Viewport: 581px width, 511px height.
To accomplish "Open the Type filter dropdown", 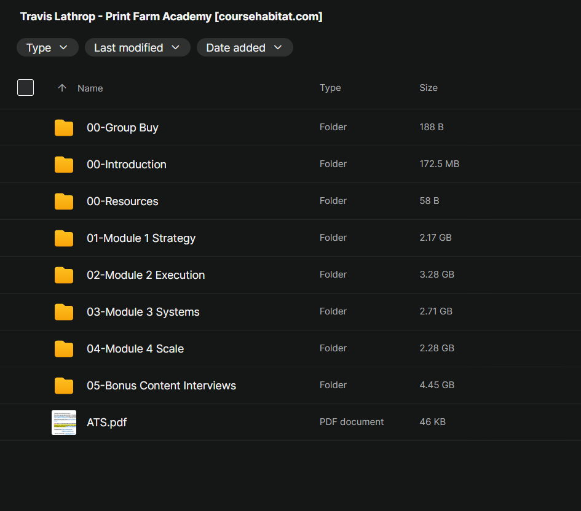I will pos(47,48).
